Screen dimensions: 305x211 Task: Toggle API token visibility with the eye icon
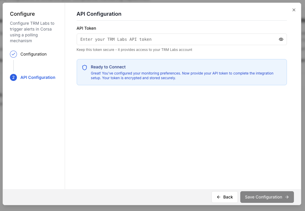(281, 39)
